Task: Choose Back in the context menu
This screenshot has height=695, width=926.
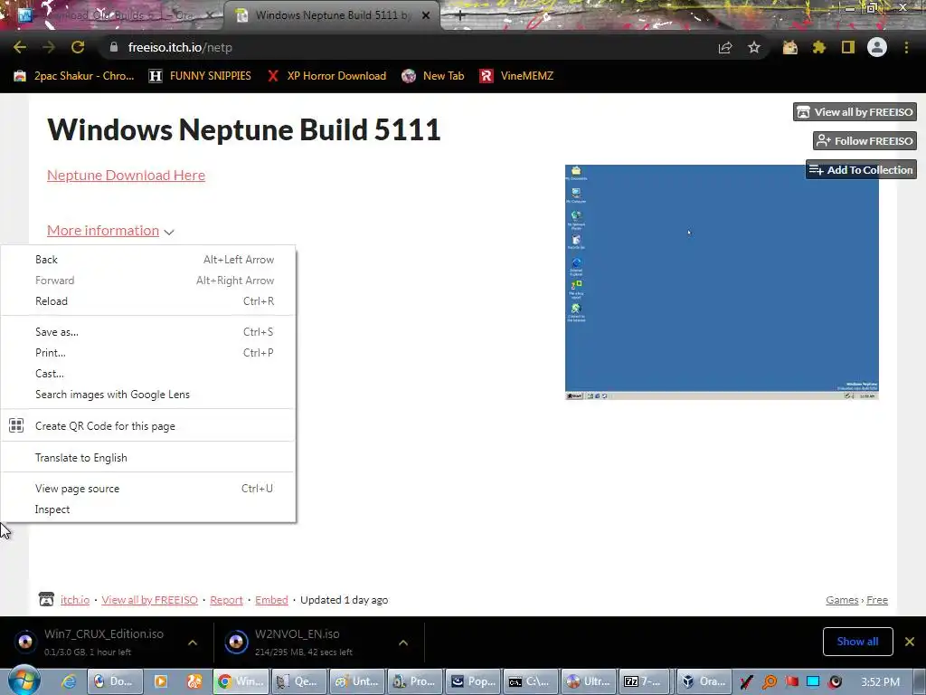Action: tap(147, 260)
